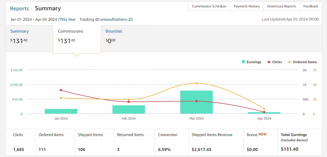This screenshot has height=157, width=327.
Task: Click the Mar 2024 clicks data point
Action: click(x=196, y=101)
